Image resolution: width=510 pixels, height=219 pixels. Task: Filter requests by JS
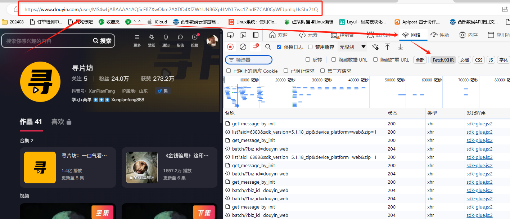(x=491, y=60)
